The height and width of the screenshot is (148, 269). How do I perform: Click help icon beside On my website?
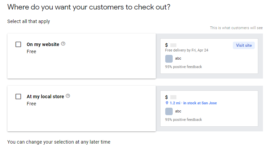[63, 44]
